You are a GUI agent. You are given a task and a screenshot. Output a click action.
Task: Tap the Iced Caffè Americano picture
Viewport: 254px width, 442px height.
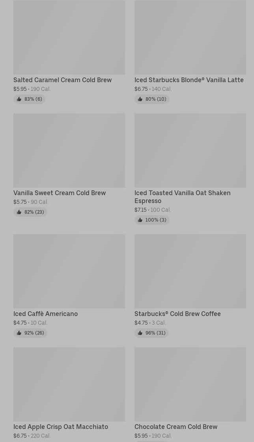coord(69,271)
